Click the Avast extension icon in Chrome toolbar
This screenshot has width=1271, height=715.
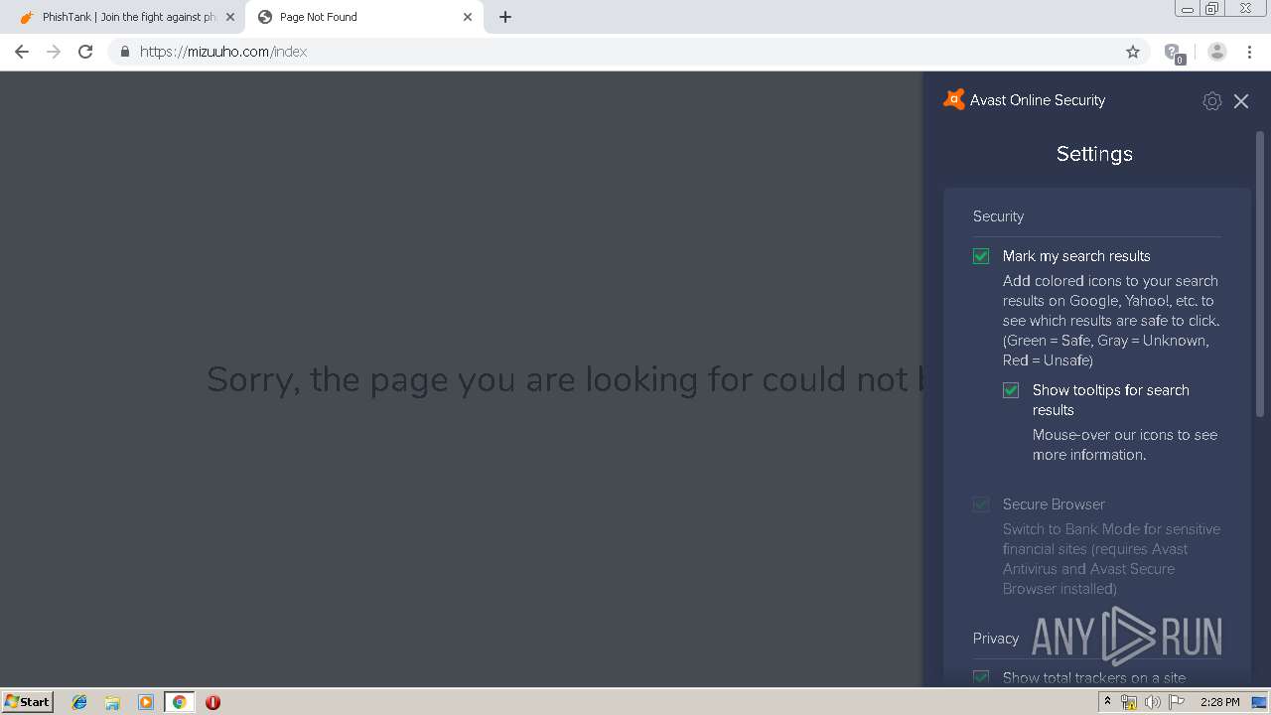tap(1174, 53)
